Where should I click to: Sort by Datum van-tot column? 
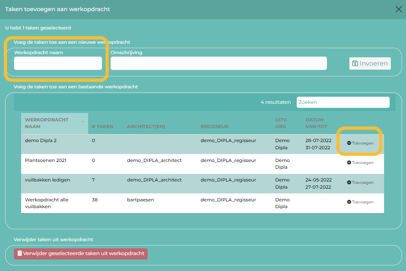click(x=316, y=123)
